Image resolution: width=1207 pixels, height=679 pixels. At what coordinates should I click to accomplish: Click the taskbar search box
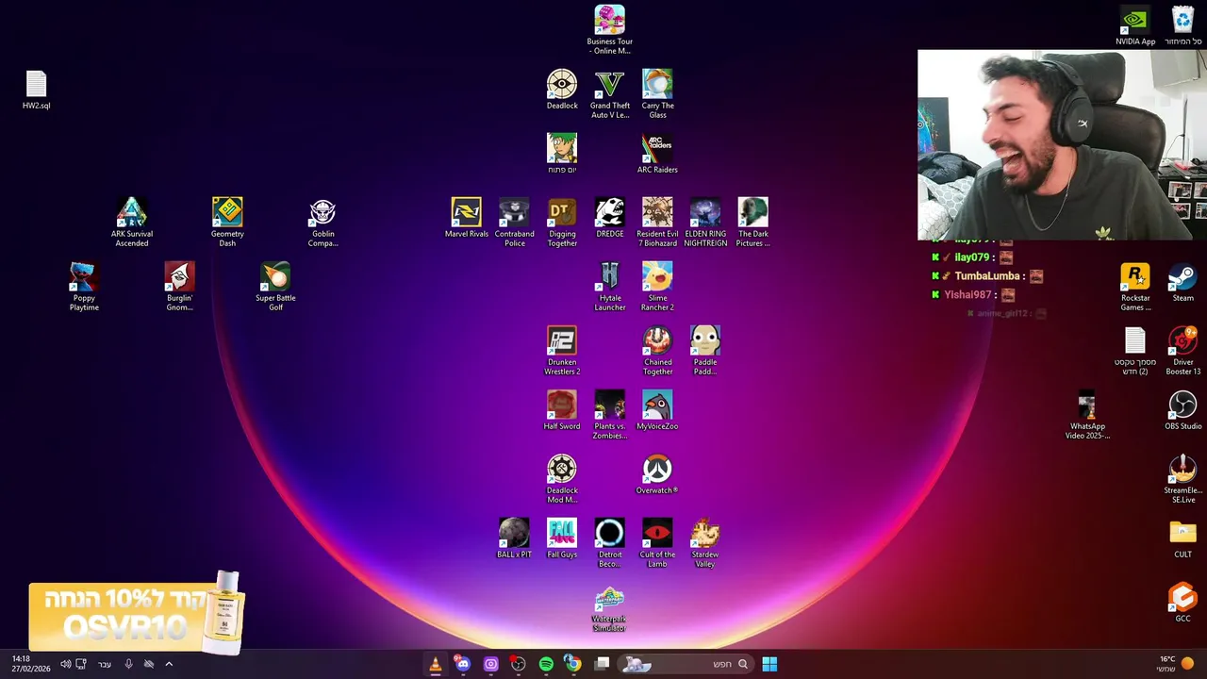[x=686, y=664]
